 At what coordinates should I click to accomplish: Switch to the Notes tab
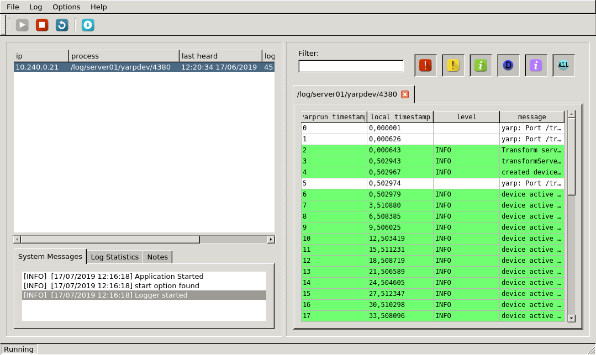(x=157, y=257)
